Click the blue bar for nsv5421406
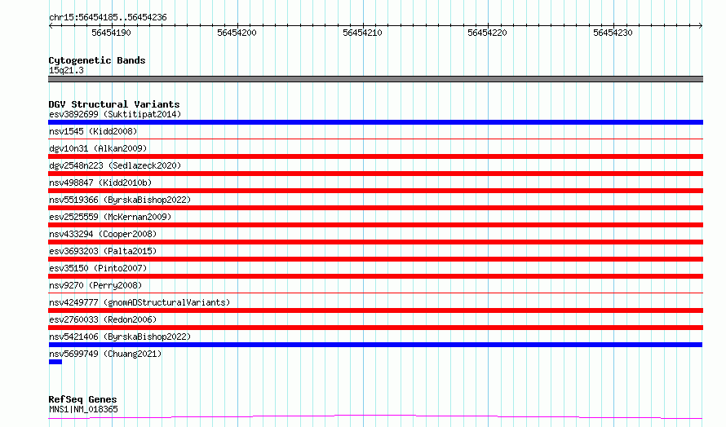 coord(375,345)
